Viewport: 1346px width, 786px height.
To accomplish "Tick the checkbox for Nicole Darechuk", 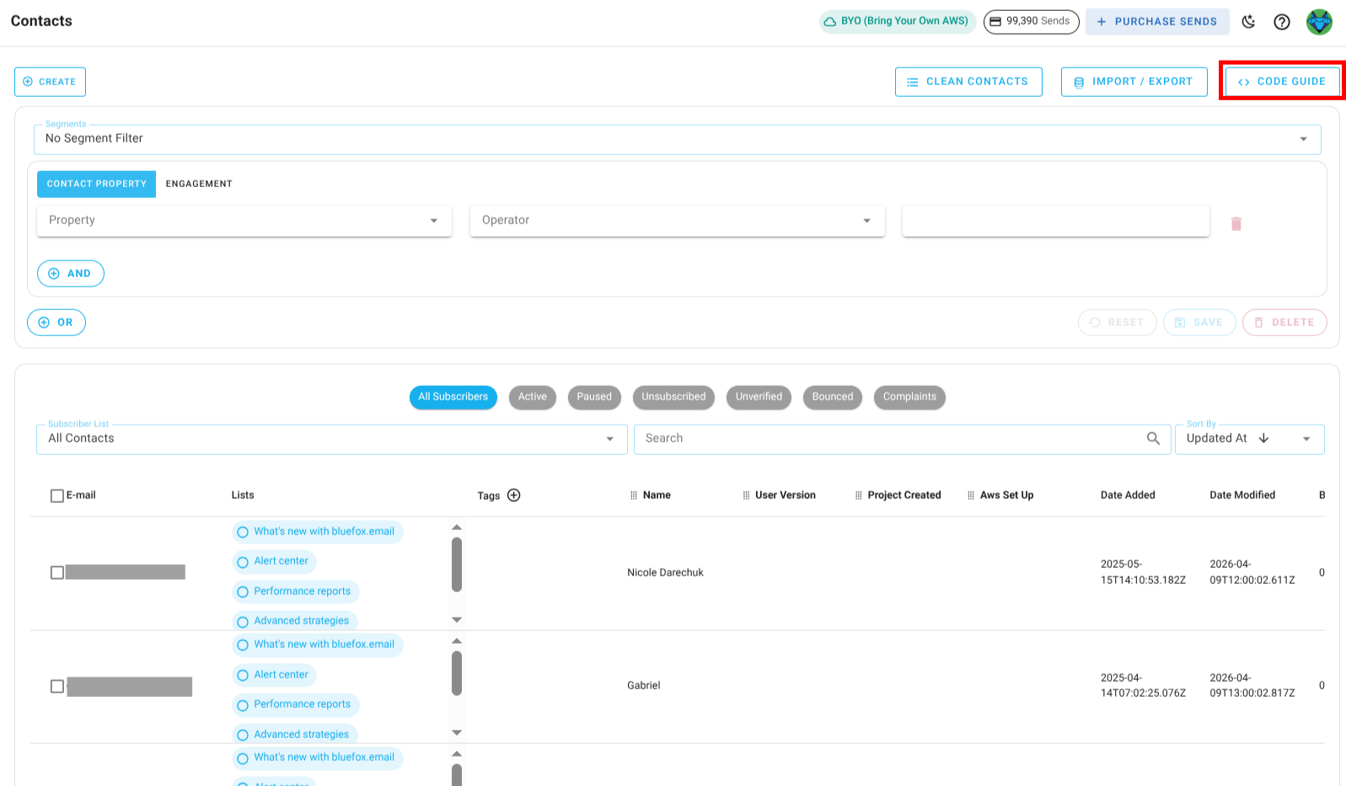I will 57,573.
